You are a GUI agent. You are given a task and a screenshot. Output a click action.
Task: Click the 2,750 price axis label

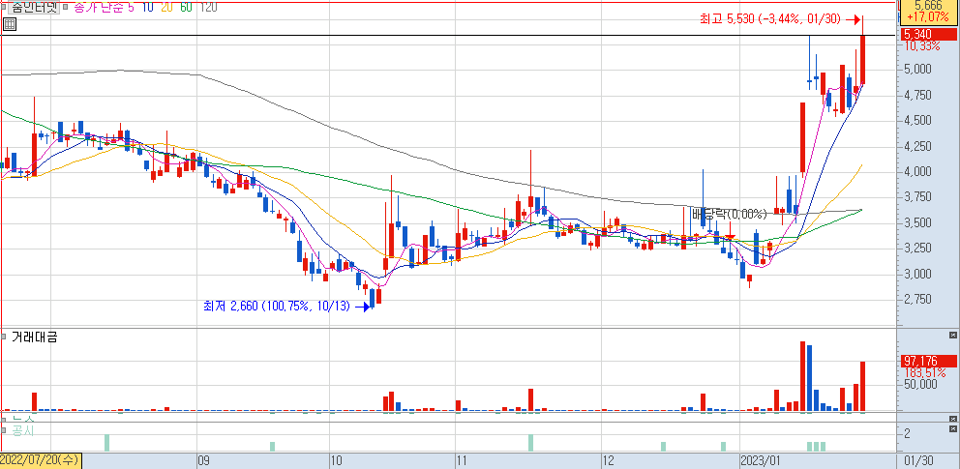pyautogui.click(x=917, y=299)
